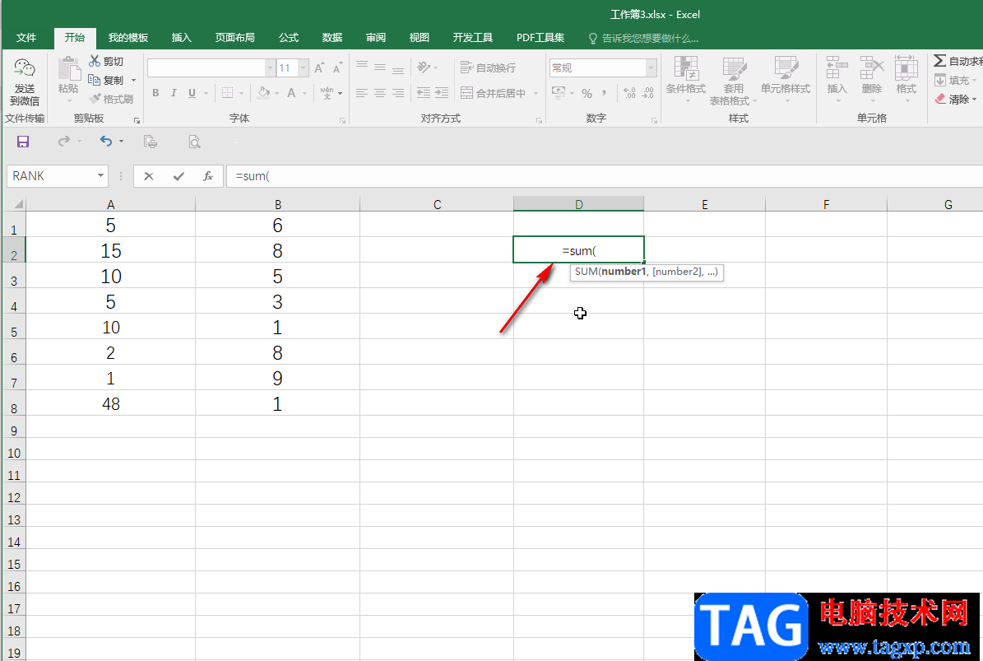Click the borders icon
This screenshot has height=661, width=983.
[228, 93]
